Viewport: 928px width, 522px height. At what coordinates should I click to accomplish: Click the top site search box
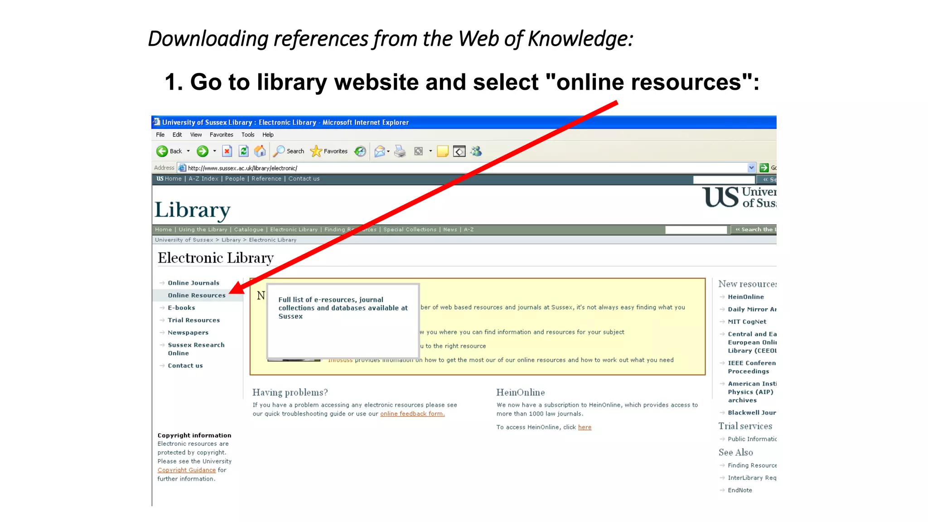click(x=724, y=179)
